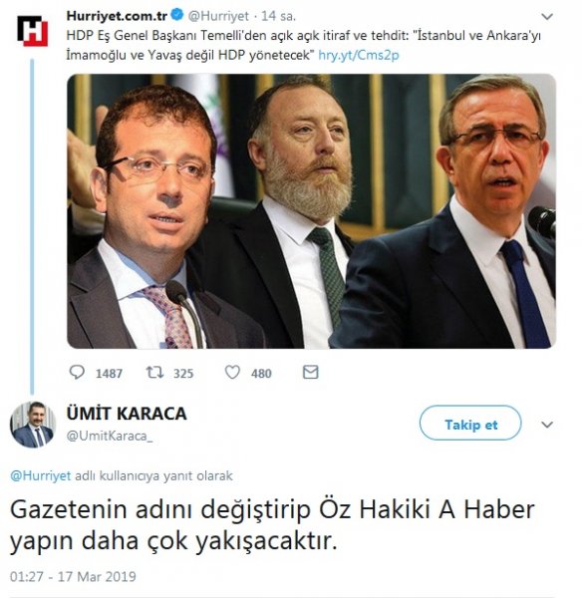Click ÜMİT KARACA display name
The height and width of the screenshot is (598, 582).
pyautogui.click(x=127, y=413)
